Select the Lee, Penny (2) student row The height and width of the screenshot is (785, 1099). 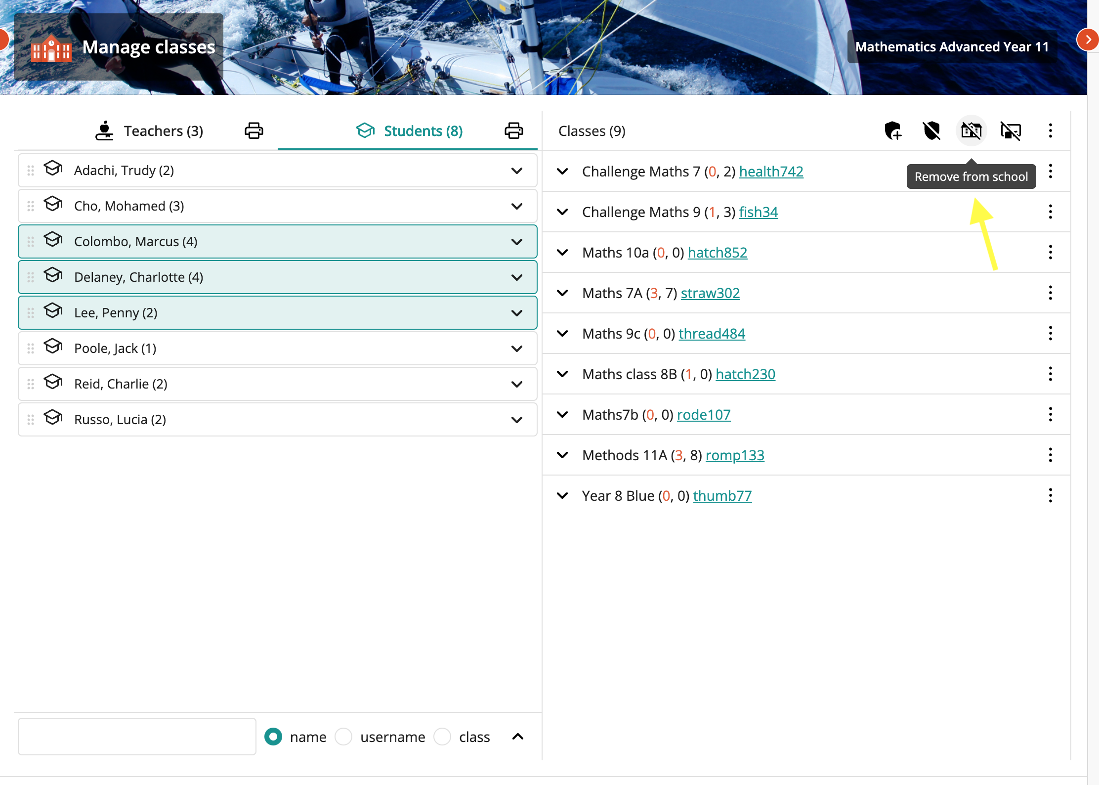point(278,313)
